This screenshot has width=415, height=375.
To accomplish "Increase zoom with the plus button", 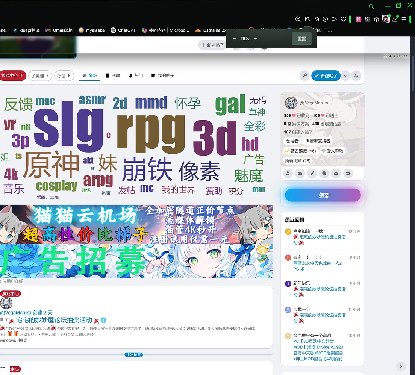I will tap(256, 39).
